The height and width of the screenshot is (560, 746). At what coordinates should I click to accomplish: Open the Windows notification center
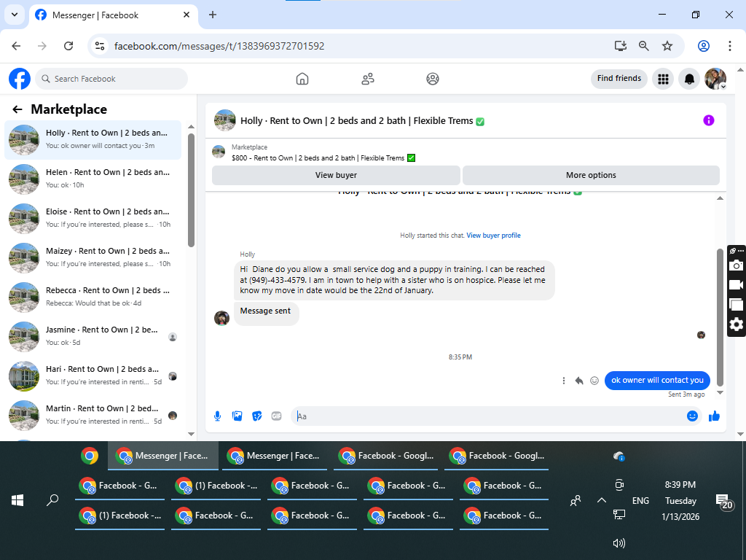tap(724, 500)
